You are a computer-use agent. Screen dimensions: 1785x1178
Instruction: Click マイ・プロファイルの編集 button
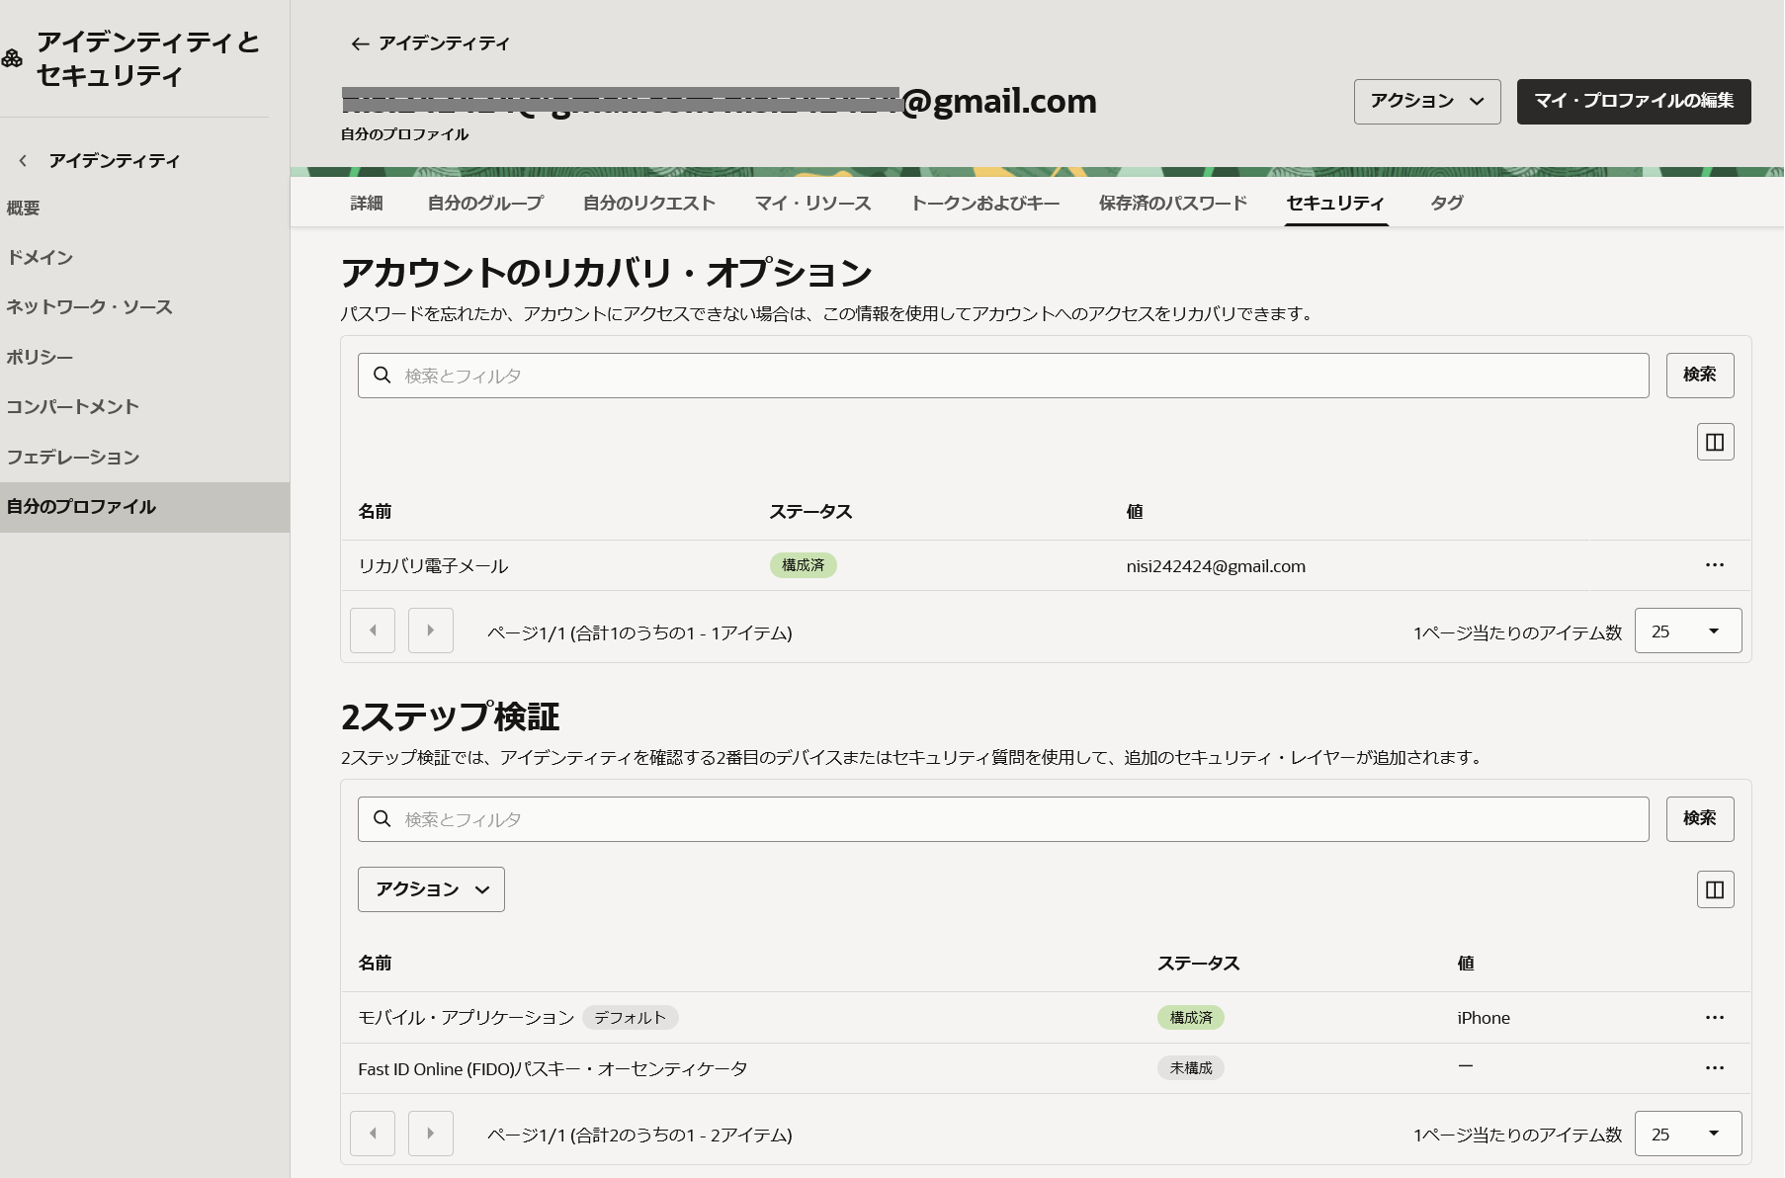[1634, 102]
